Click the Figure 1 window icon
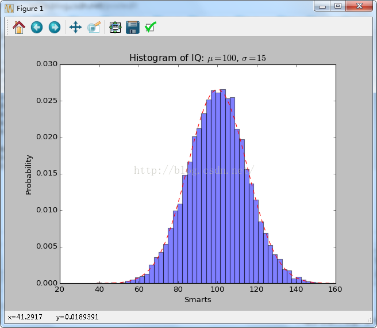Viewport: 377px width, 328px height. [9, 9]
